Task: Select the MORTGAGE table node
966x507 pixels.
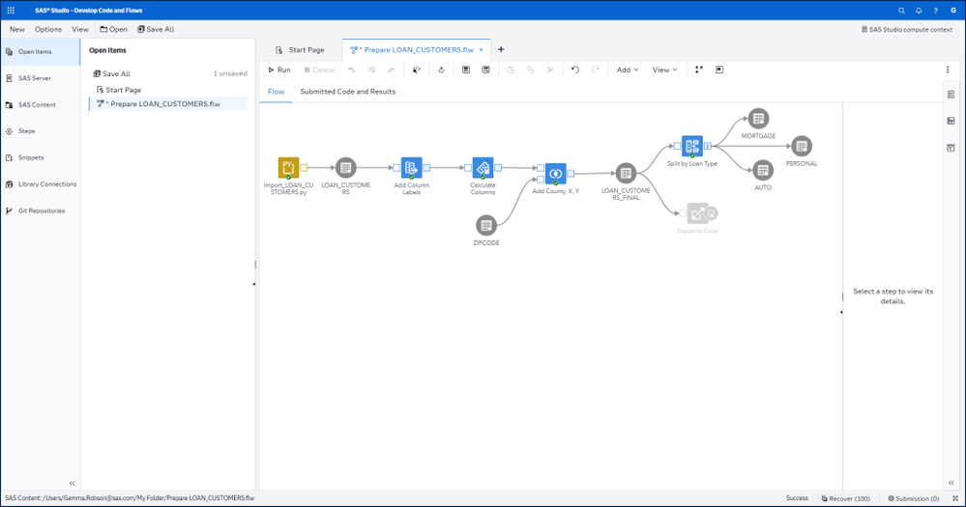Action: click(758, 119)
